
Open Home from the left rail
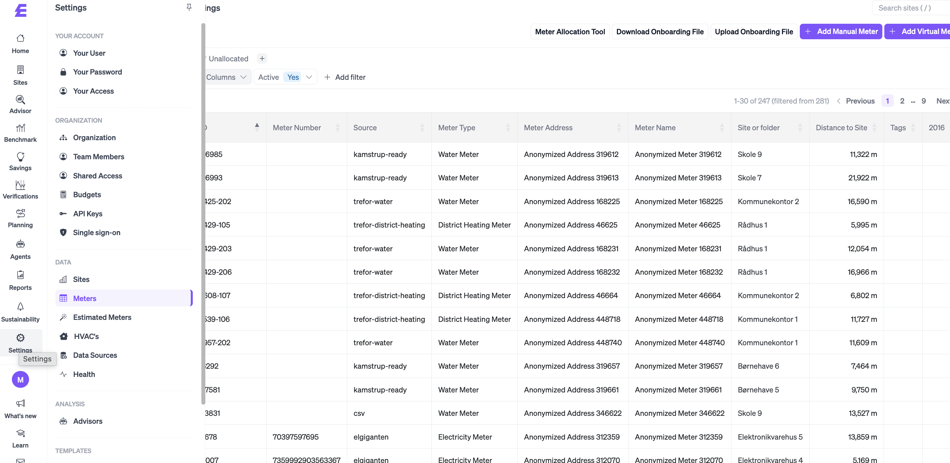click(x=20, y=44)
